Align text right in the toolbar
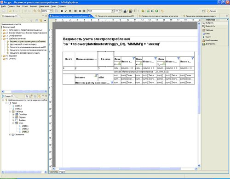 click(84, 11)
